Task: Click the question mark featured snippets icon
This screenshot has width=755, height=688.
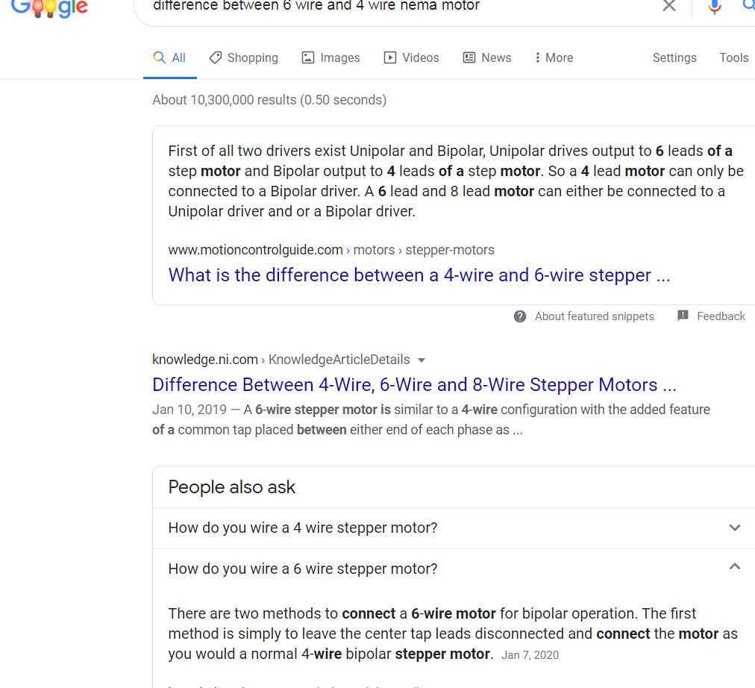Action: (x=520, y=316)
